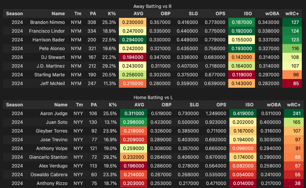
Task: Select the name cell 'Starling Marte'
Action: point(50,75)
